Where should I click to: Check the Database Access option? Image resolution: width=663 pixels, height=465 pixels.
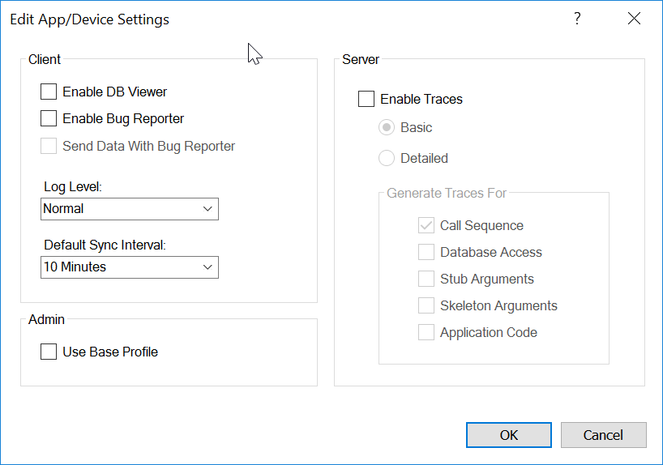coord(426,253)
